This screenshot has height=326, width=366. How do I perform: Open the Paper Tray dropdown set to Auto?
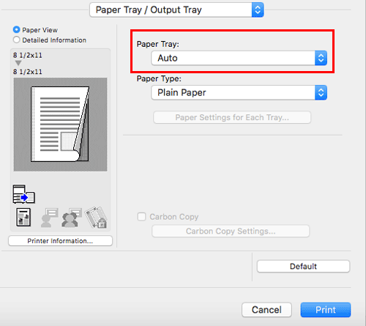click(239, 58)
